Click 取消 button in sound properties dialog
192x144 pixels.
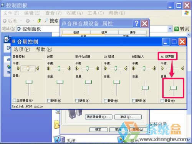click(118, 129)
